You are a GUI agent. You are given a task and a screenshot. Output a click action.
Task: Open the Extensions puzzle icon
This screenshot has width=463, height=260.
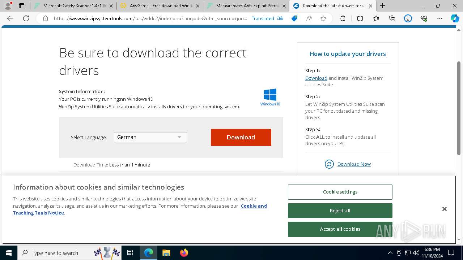tap(343, 18)
